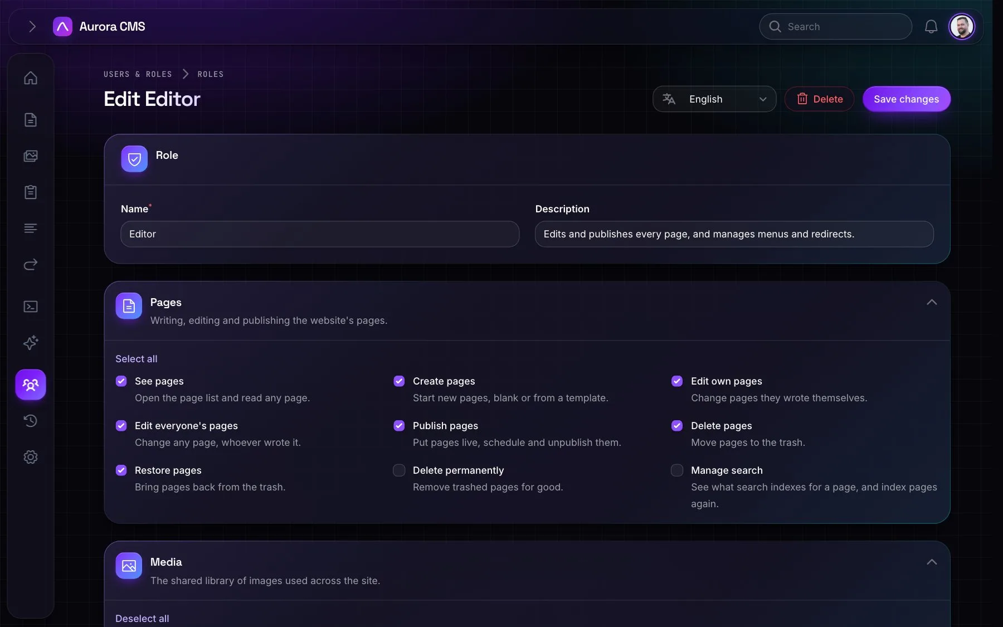Click the Role shield icon
This screenshot has width=1003, height=627.
pos(134,159)
